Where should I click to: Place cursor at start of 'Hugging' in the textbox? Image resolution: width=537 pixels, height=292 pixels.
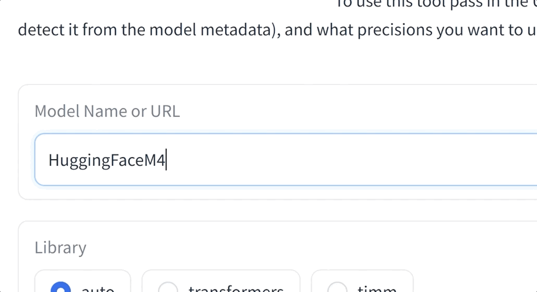pyautogui.click(x=49, y=160)
